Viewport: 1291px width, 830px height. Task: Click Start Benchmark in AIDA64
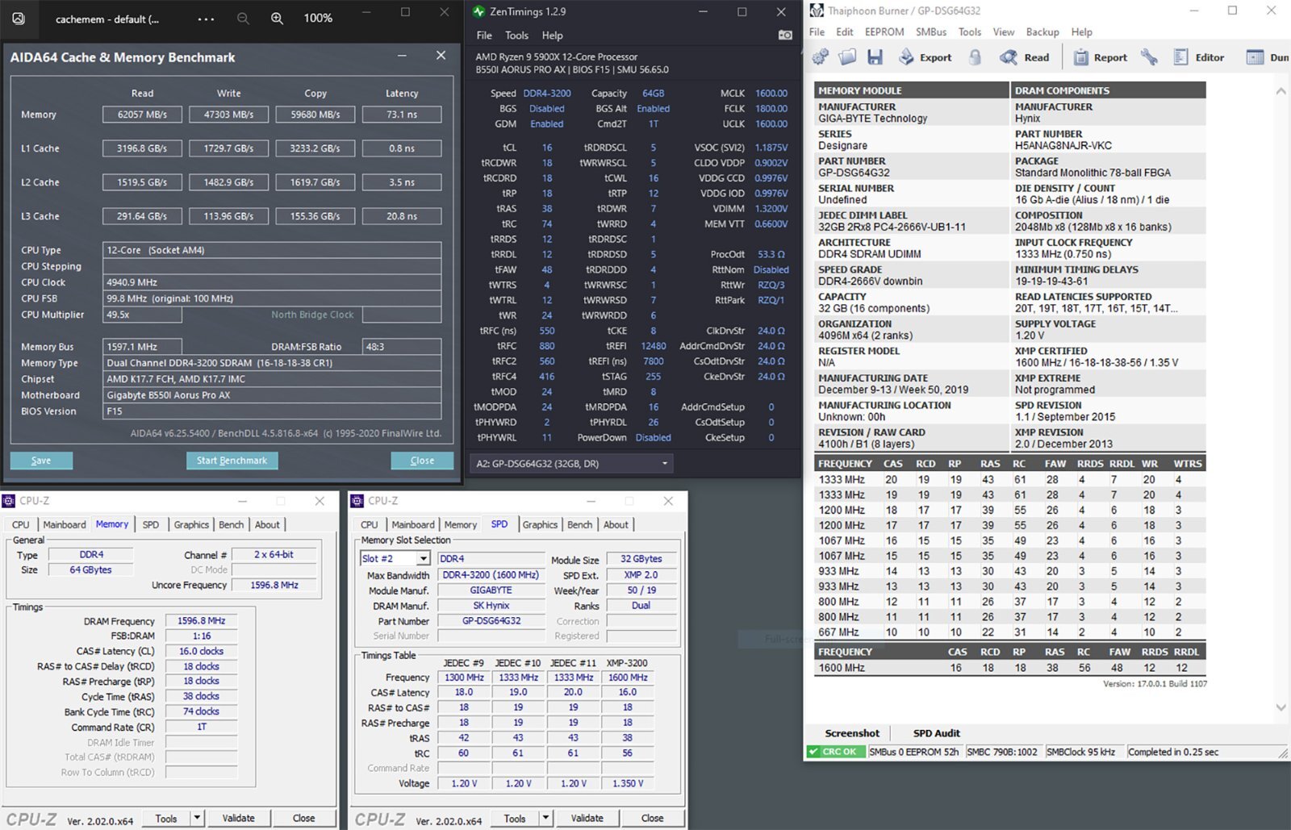232,461
